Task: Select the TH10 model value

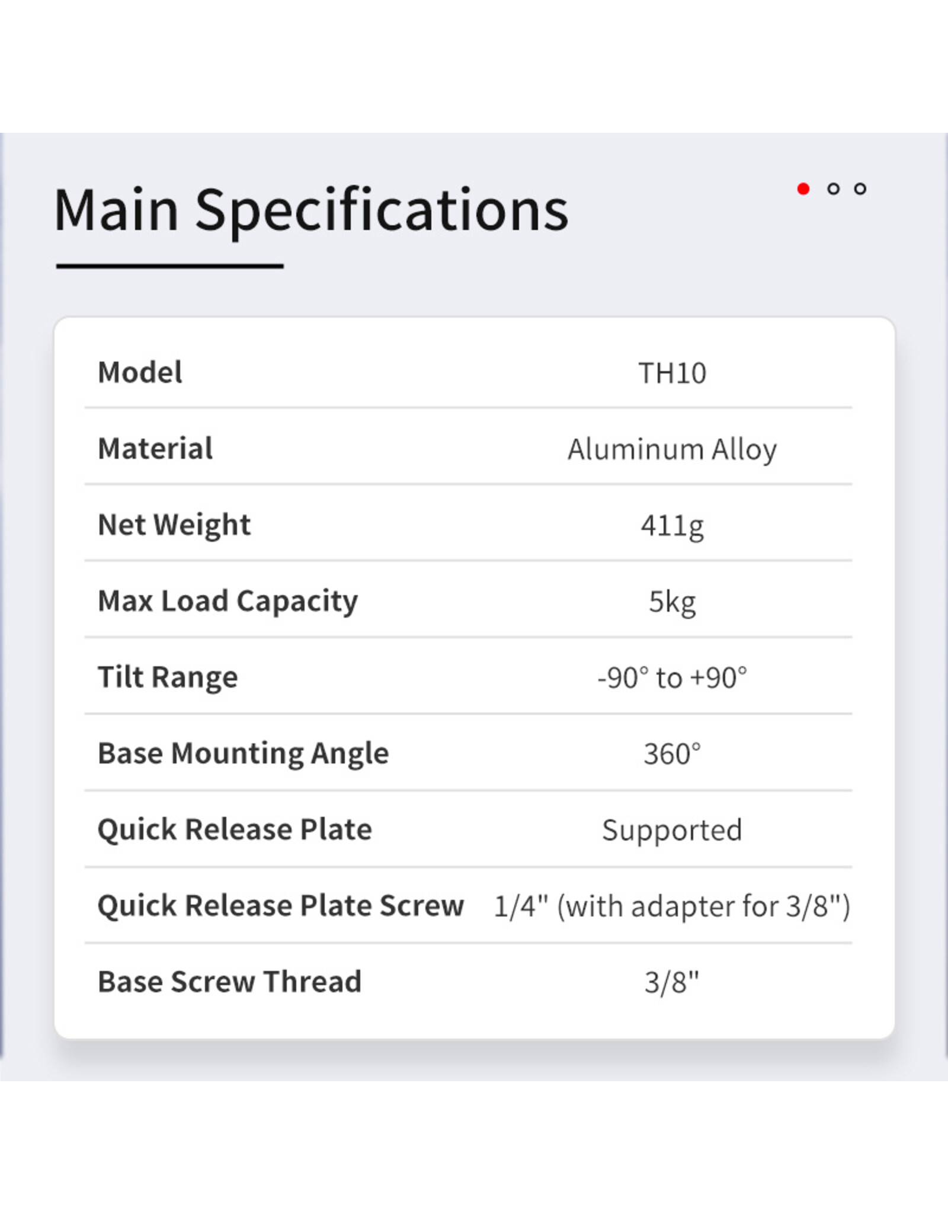Action: click(672, 373)
